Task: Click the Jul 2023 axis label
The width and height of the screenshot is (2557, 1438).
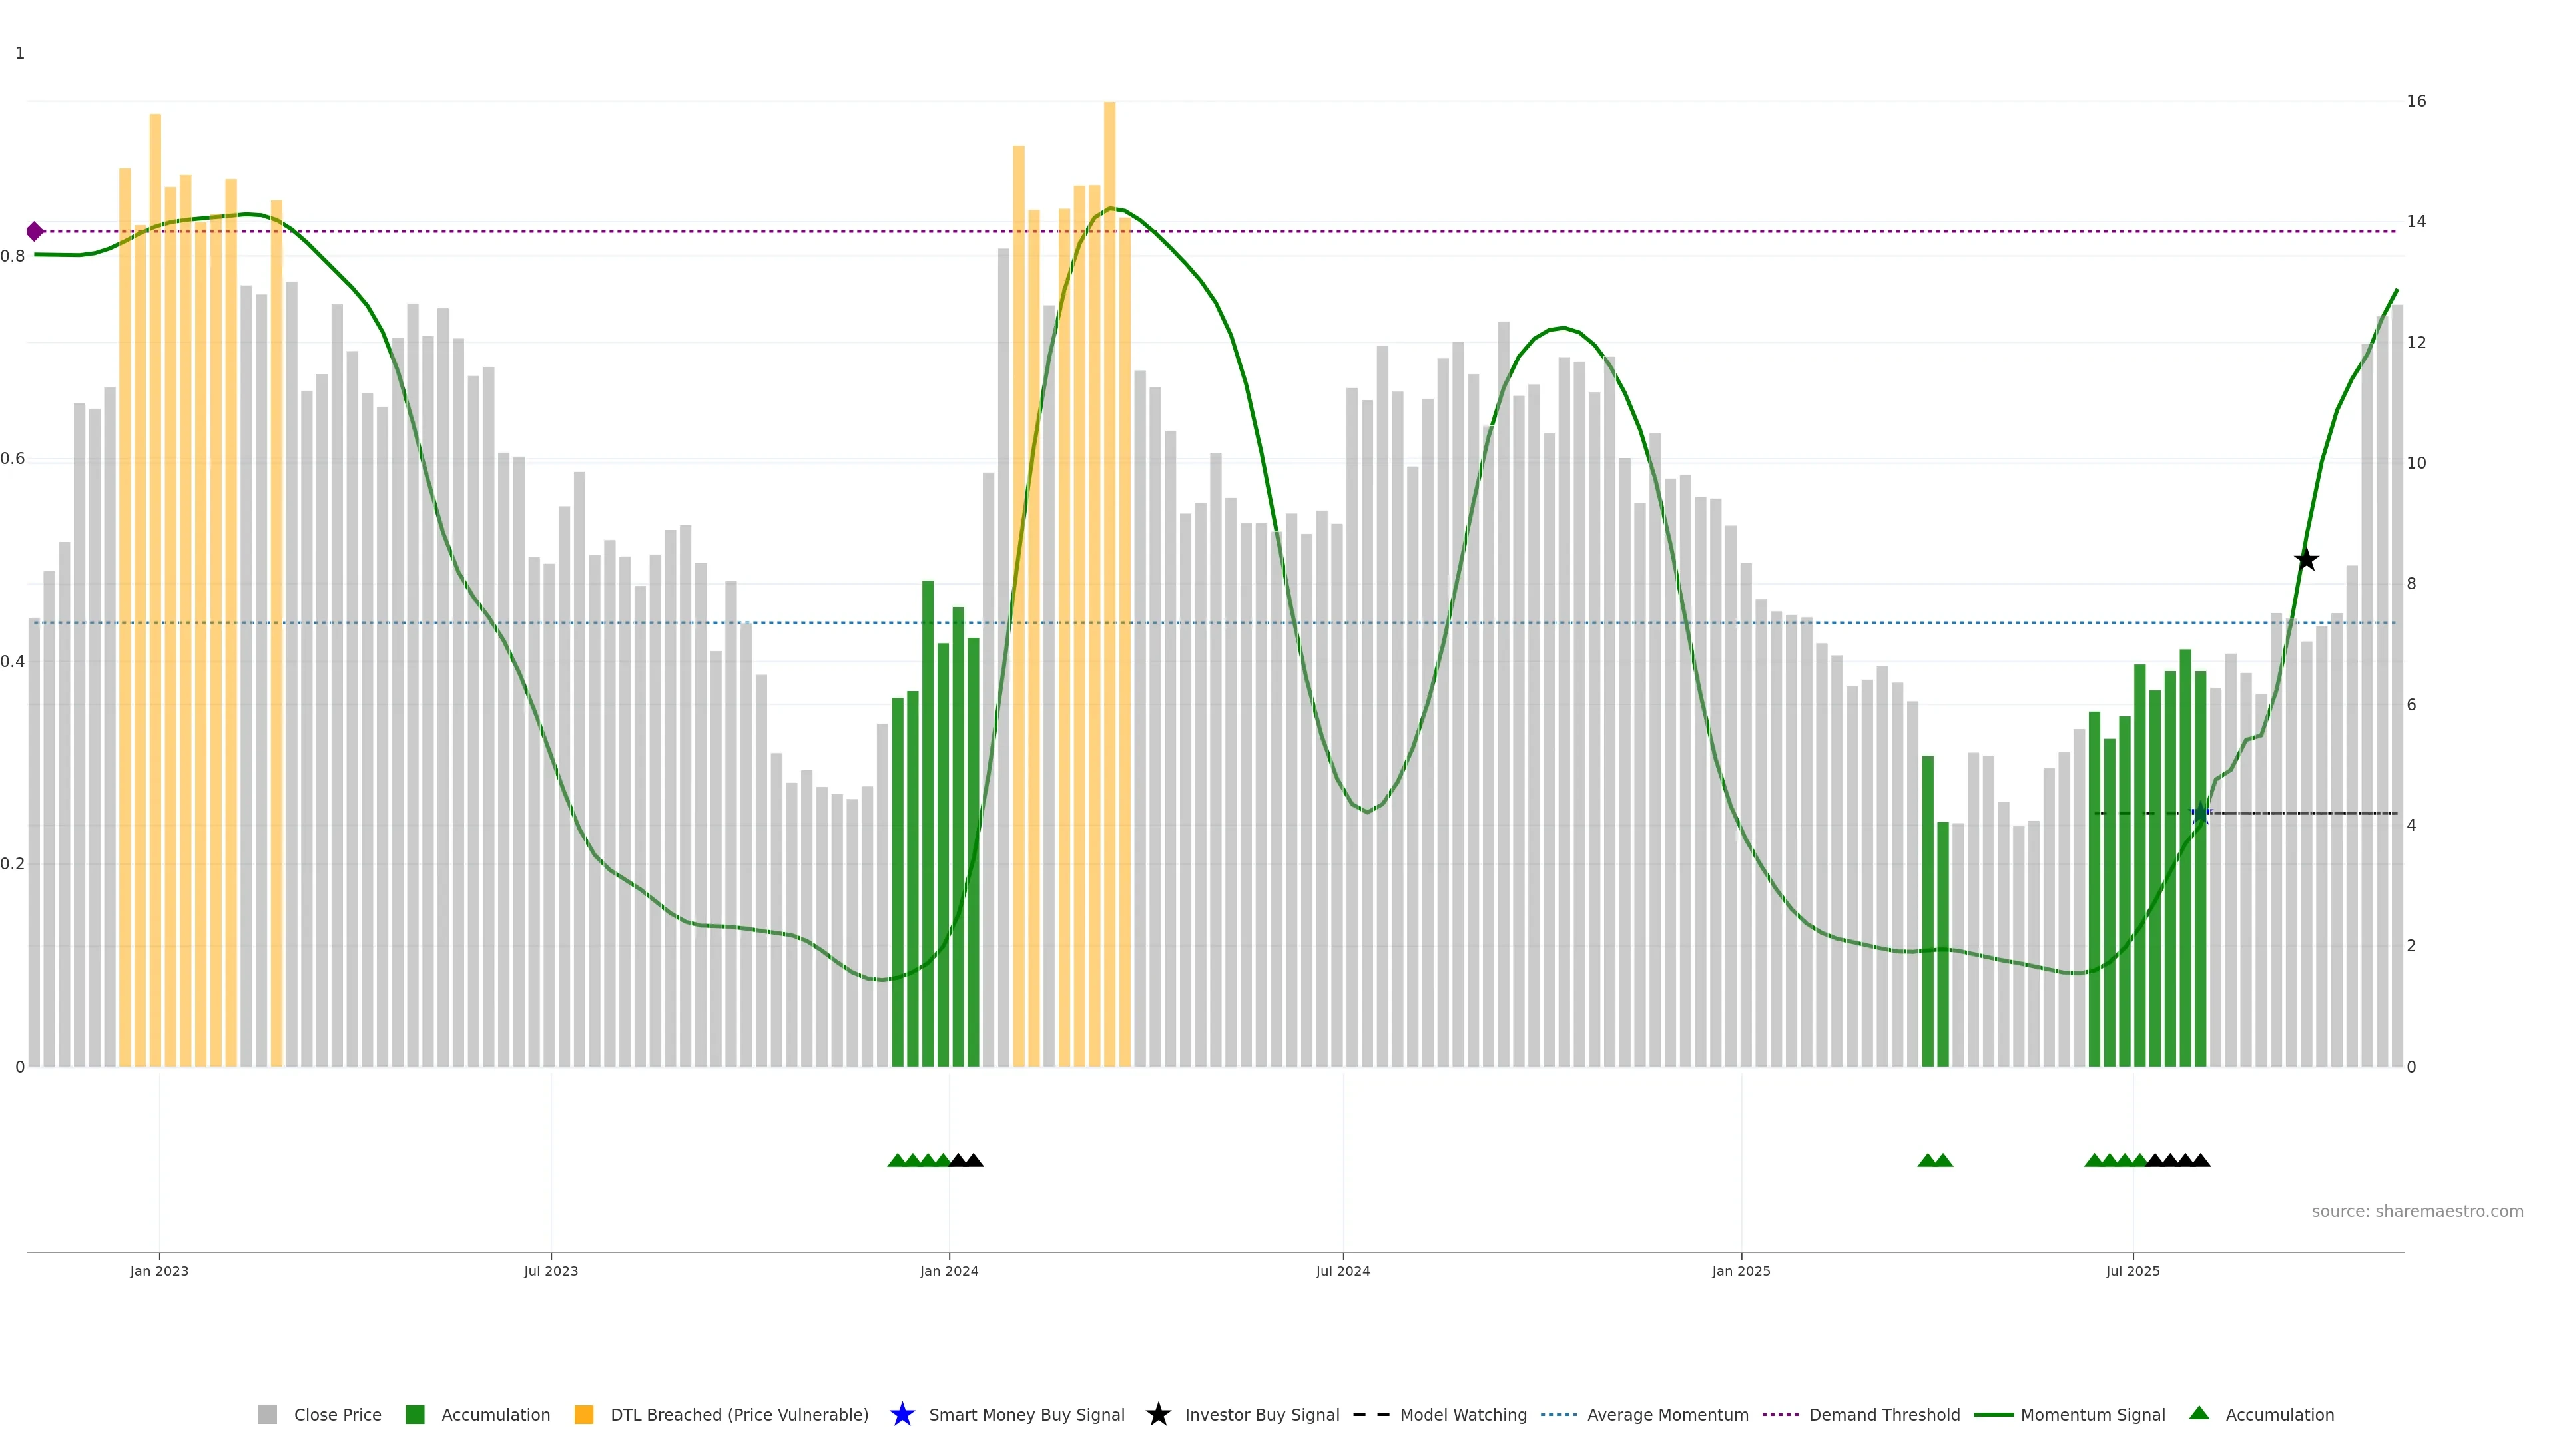Action: pos(551,1270)
